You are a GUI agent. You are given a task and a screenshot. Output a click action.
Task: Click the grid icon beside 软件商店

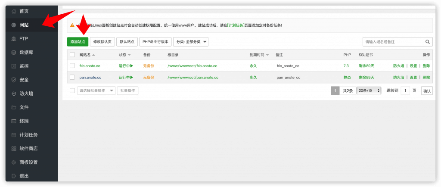13,149
